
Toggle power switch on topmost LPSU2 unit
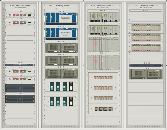[x=29, y=23]
